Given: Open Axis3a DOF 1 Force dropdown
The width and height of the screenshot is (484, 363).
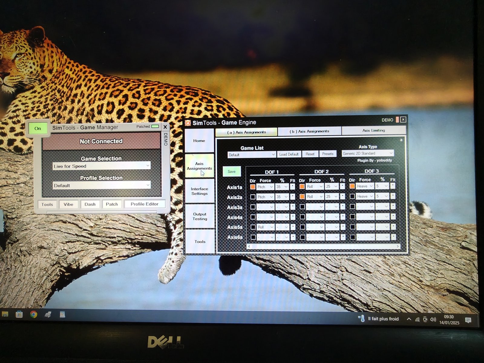Looking at the screenshot, I should [265, 207].
